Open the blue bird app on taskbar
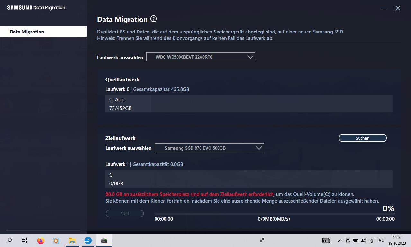Screen dimensions: 411x247 [x=88, y=241]
